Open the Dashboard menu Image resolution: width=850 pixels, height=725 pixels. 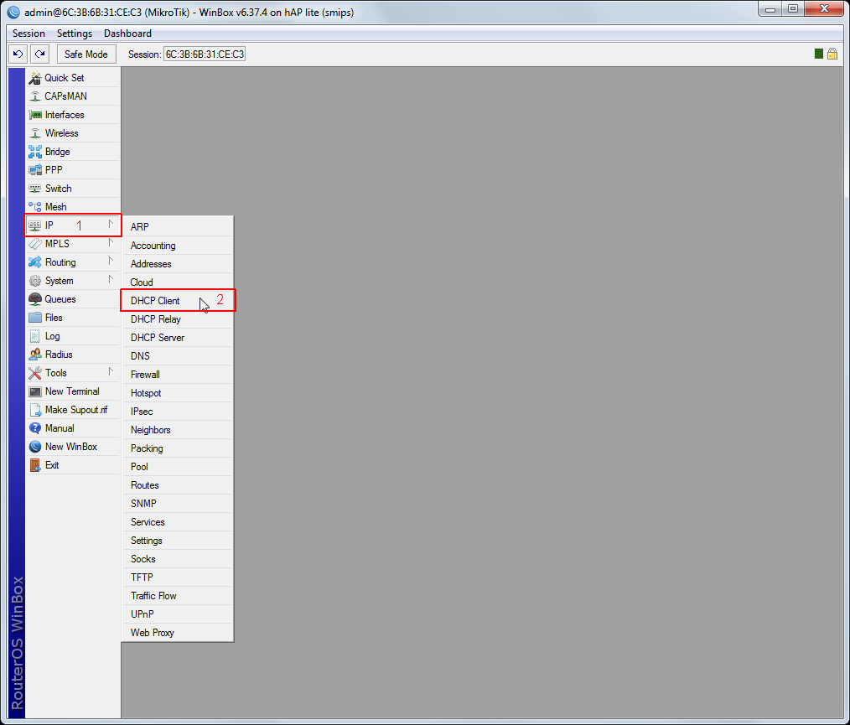tap(127, 34)
